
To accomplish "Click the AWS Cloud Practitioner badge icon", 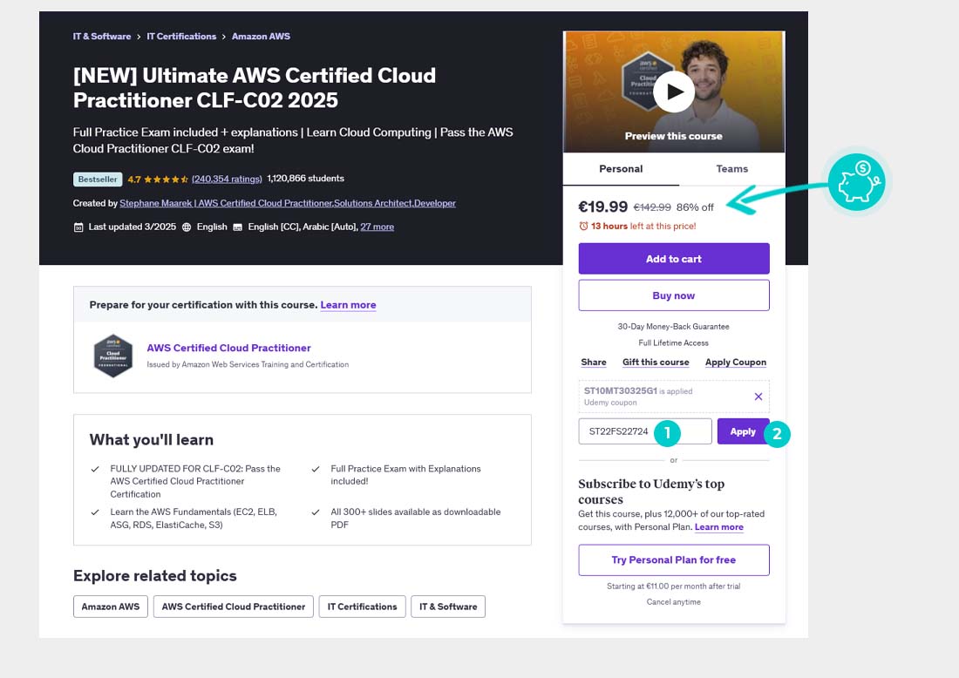I will pyautogui.click(x=113, y=356).
